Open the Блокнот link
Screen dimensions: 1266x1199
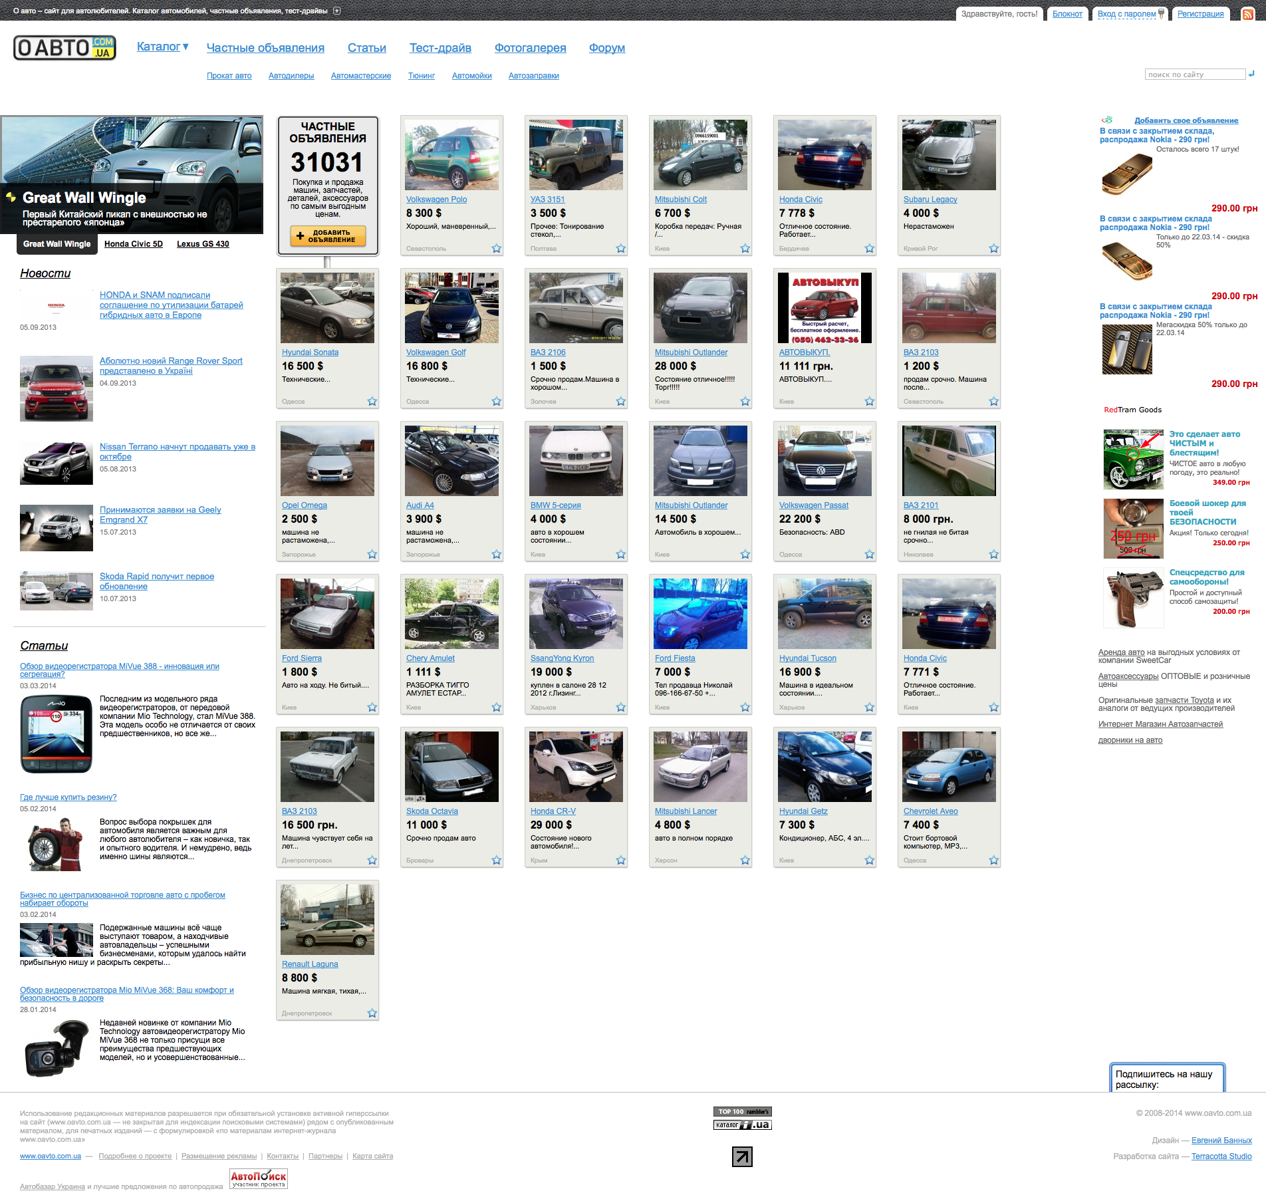[x=1067, y=14]
